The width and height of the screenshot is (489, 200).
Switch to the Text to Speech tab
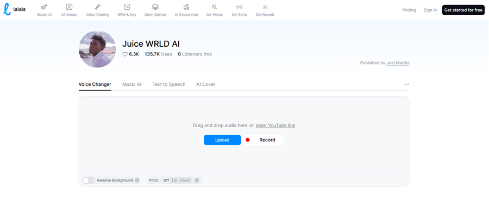169,84
